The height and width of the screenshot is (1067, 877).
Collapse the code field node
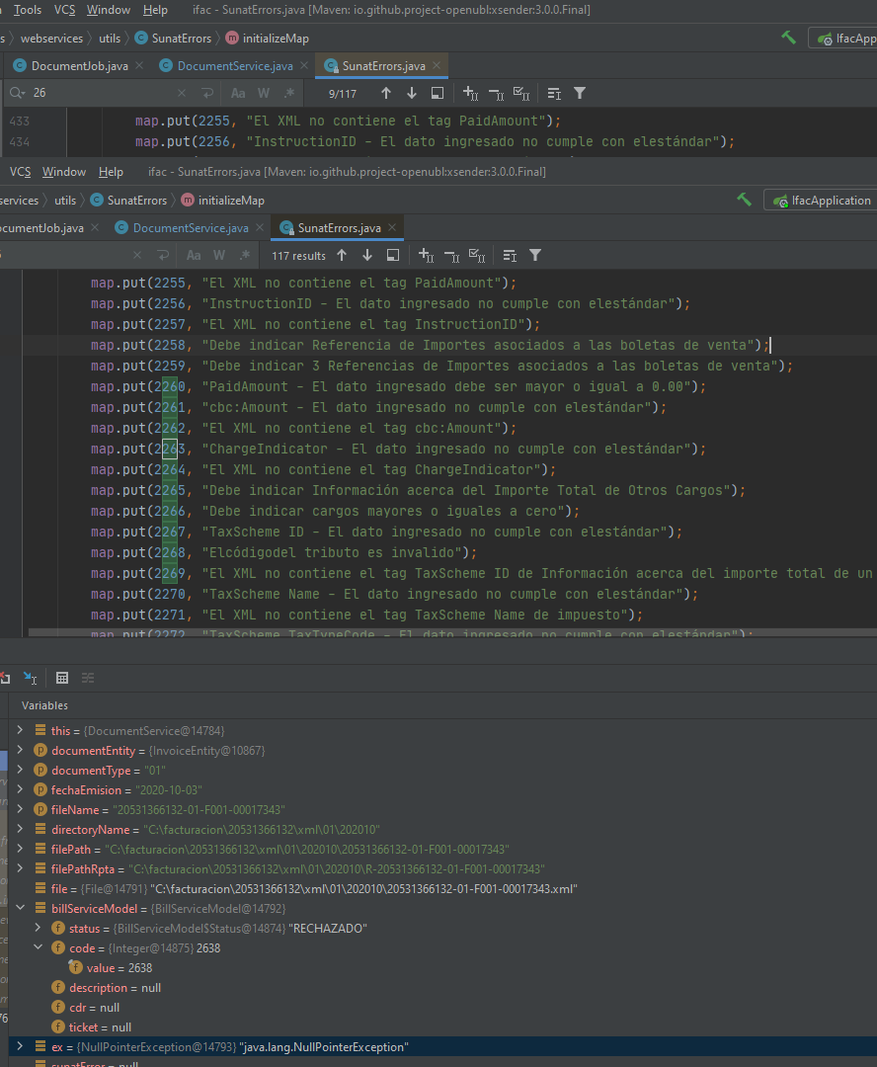39,947
